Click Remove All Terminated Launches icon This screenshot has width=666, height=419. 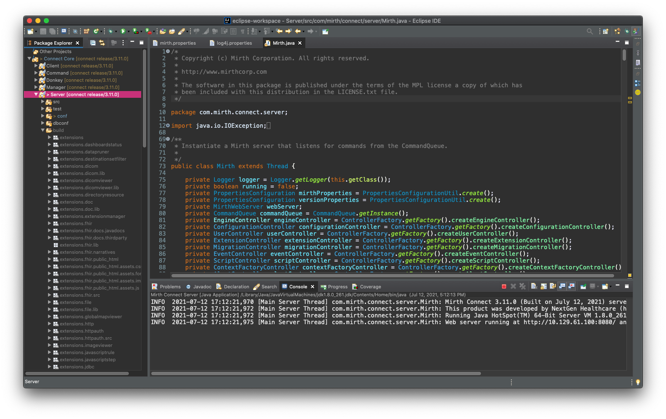coord(523,286)
